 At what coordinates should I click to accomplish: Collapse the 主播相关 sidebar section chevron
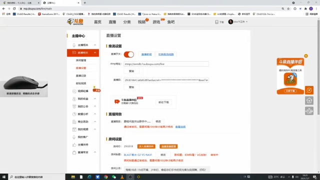coord(95,45)
